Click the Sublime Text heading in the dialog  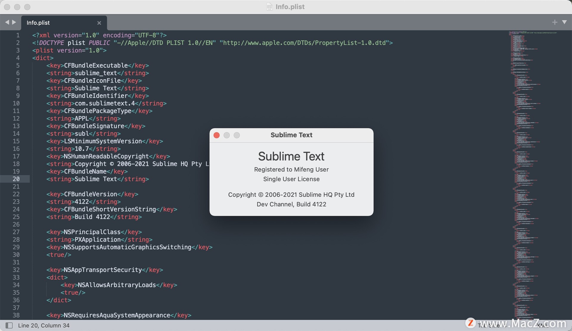click(291, 156)
